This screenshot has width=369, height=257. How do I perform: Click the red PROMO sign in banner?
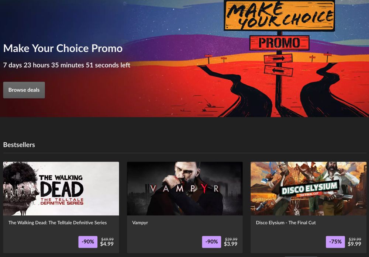click(279, 43)
